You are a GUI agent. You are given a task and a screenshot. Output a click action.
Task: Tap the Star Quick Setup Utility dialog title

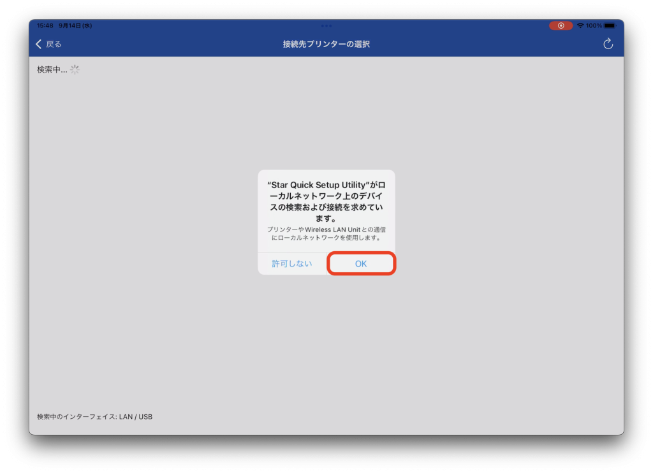(326, 201)
